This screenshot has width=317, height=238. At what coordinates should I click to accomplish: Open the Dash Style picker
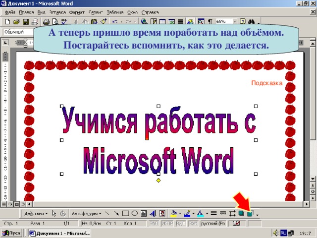[x=223, y=213]
